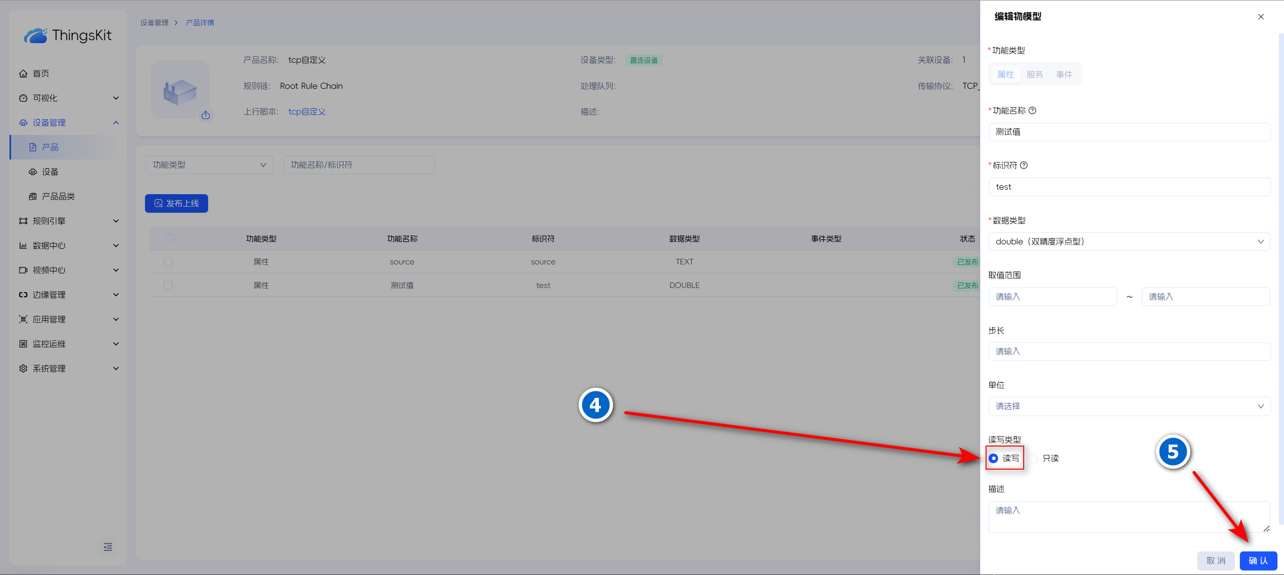Click the ThingsKit cloud logo
The image size is (1284, 575).
pos(36,36)
